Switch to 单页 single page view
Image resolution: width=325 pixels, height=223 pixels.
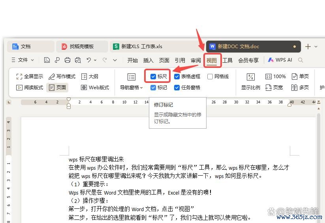(x=300, y=77)
